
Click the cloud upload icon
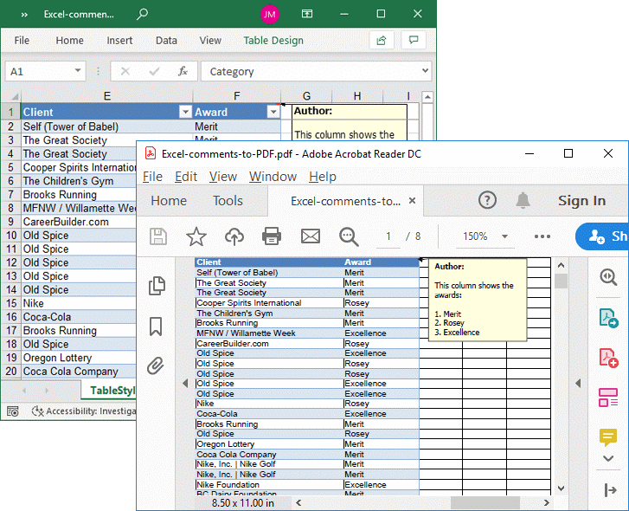coord(234,236)
